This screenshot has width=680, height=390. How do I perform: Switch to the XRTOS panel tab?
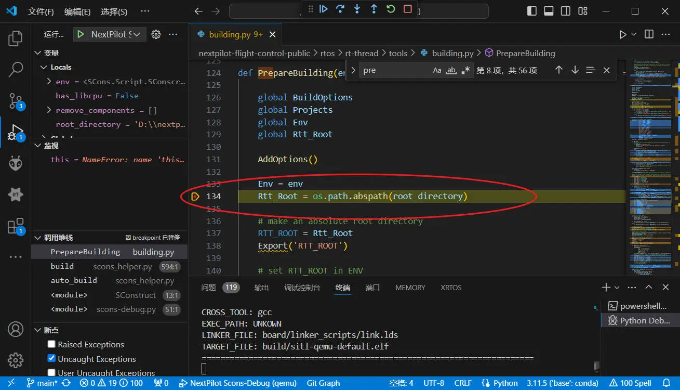451,288
